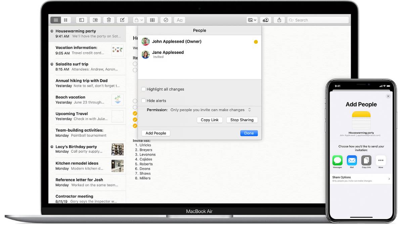Tap Messages icon on iPhone share sheet
This screenshot has width=403, height=225.
pos(338,160)
